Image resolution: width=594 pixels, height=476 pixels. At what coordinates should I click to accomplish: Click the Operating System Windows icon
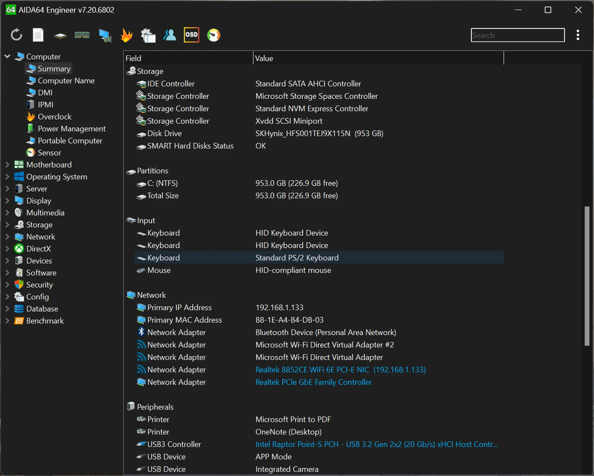pyautogui.click(x=19, y=176)
